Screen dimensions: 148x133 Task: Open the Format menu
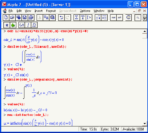click(51, 11)
